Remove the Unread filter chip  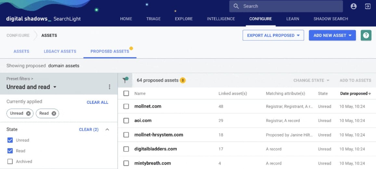(28, 114)
